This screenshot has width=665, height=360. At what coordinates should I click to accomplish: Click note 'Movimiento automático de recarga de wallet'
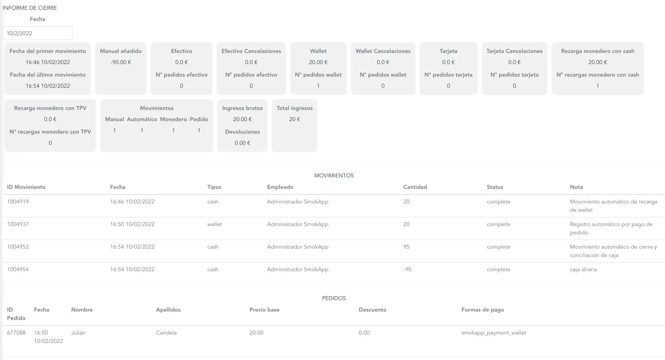click(x=613, y=206)
